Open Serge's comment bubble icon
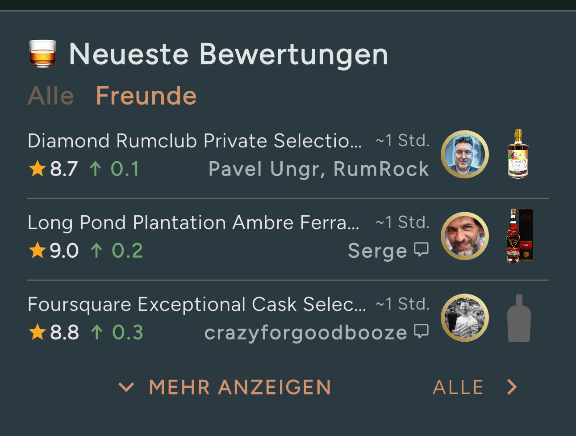The width and height of the screenshot is (576, 436). click(x=421, y=249)
